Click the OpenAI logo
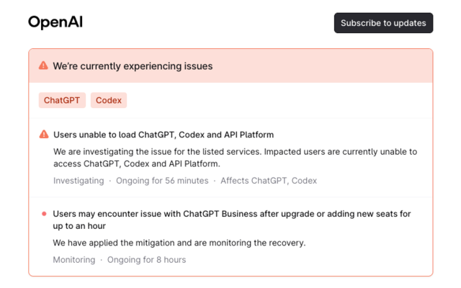Screen dimensions: 461x288 click(55, 22)
